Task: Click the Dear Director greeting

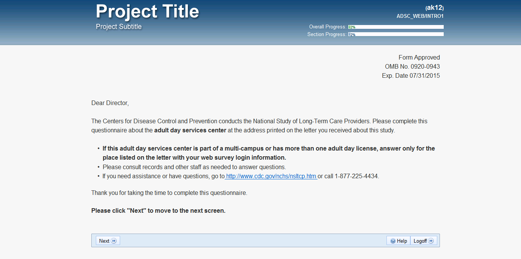Action: (x=110, y=103)
